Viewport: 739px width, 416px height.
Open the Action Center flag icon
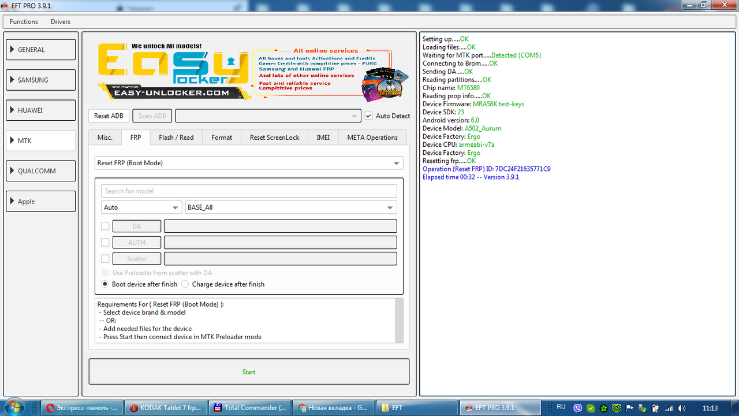630,408
